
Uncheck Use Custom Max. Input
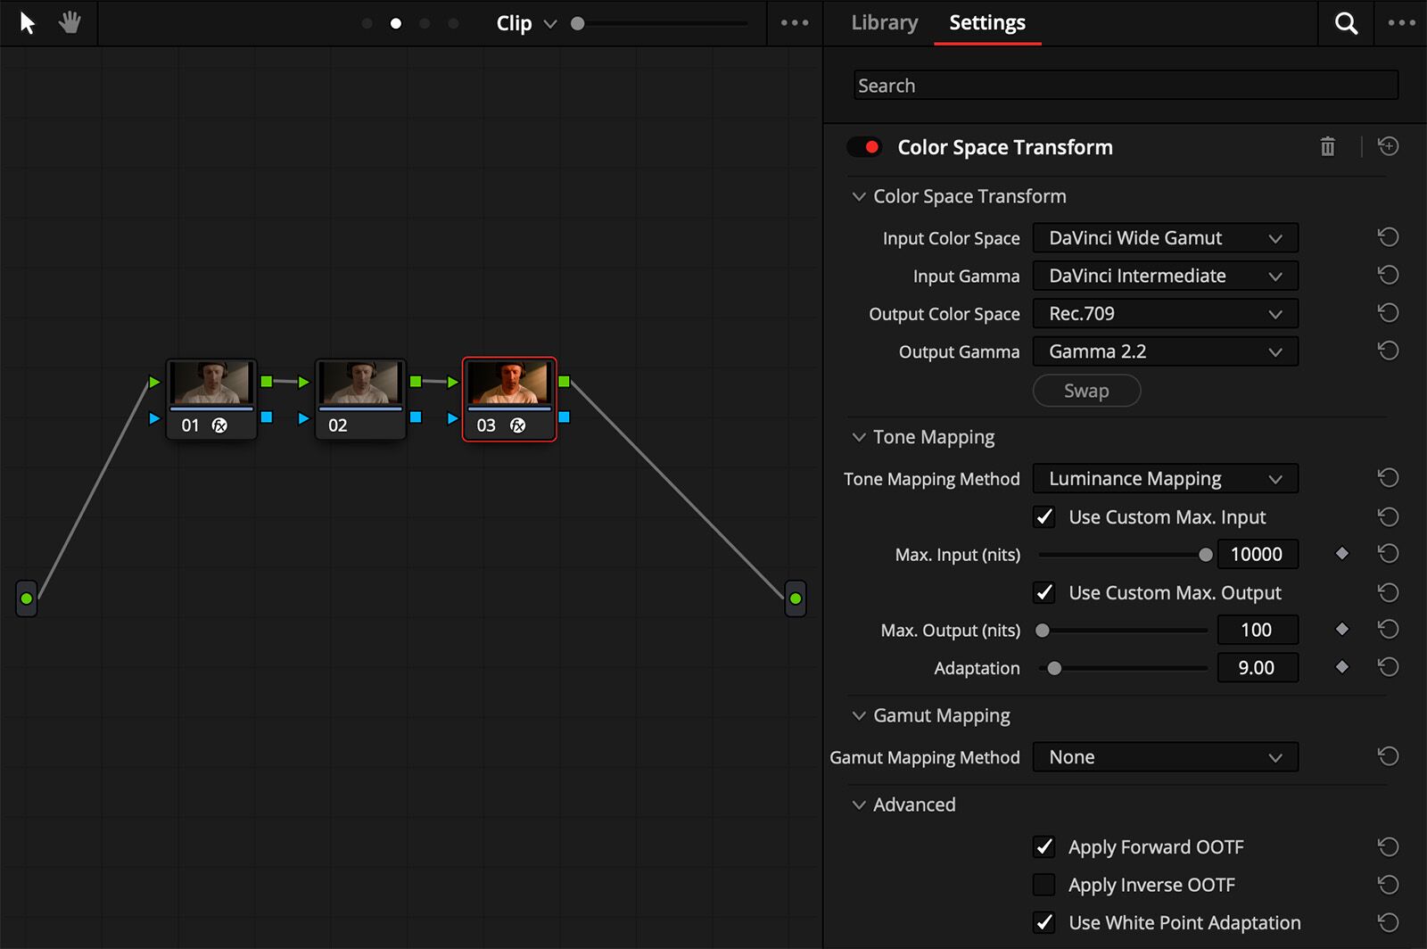coord(1043,517)
